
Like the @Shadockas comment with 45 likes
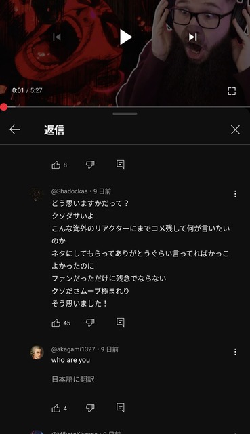(x=56, y=323)
